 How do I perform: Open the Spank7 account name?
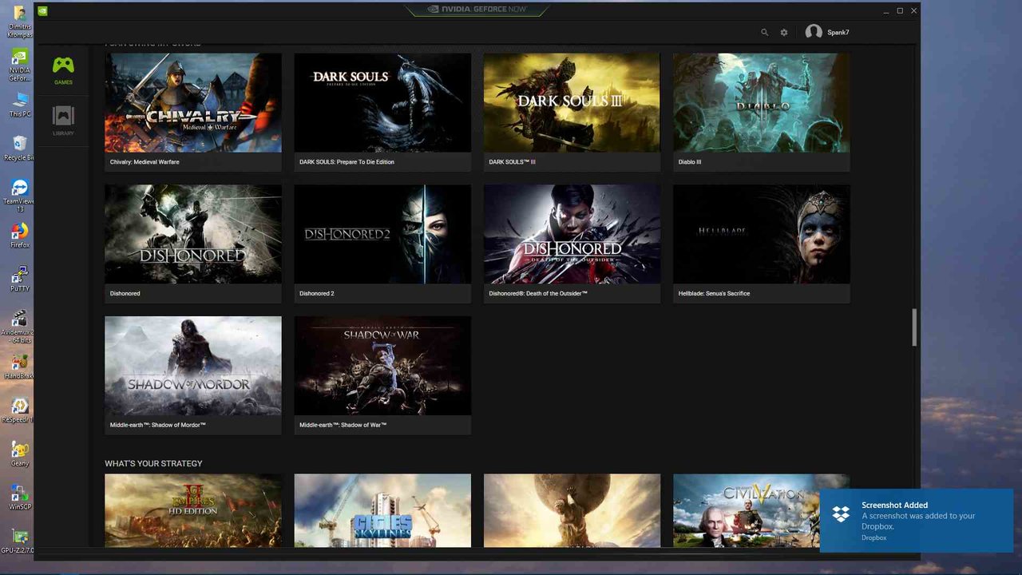(838, 33)
